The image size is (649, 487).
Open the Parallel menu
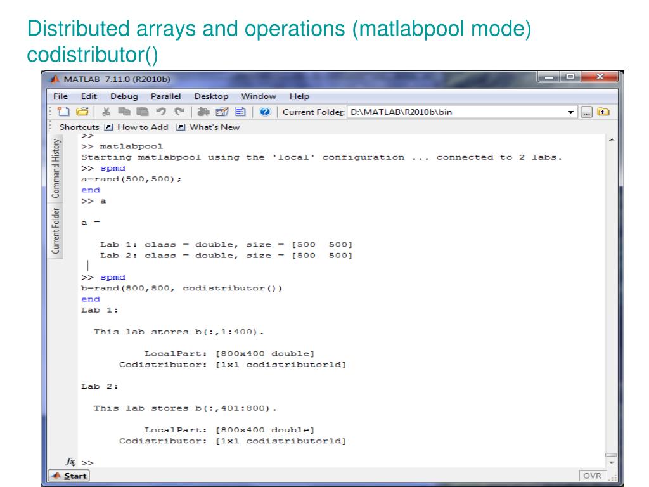165,96
